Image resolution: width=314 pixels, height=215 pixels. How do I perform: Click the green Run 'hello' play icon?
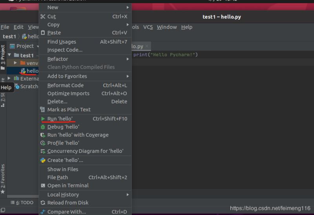pyautogui.click(x=43, y=119)
